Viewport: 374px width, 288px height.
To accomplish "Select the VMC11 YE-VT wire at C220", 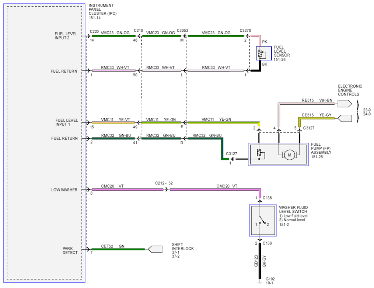I will click(113, 122).
